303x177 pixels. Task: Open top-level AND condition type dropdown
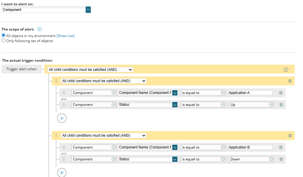point(90,70)
